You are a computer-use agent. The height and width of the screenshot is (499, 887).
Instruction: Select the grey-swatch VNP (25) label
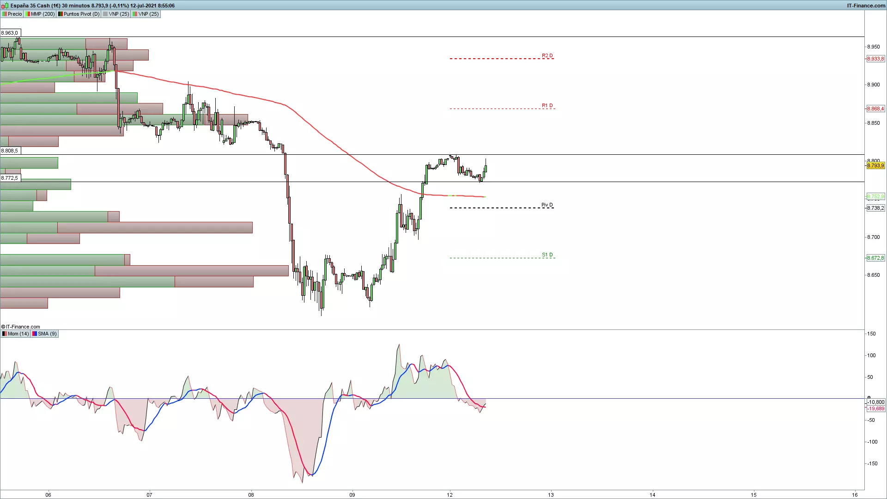point(116,14)
